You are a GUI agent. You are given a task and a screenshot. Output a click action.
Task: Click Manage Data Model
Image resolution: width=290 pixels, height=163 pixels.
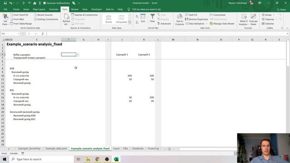coord(222,24)
